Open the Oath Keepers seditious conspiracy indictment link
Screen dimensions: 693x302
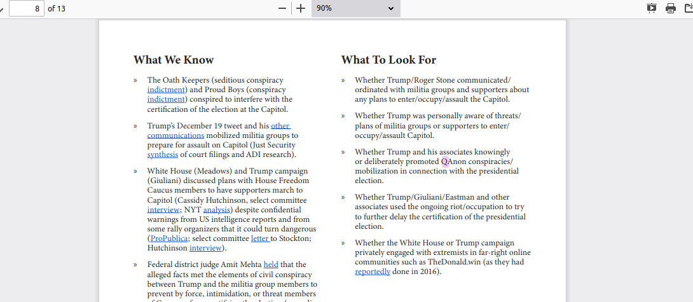point(165,90)
